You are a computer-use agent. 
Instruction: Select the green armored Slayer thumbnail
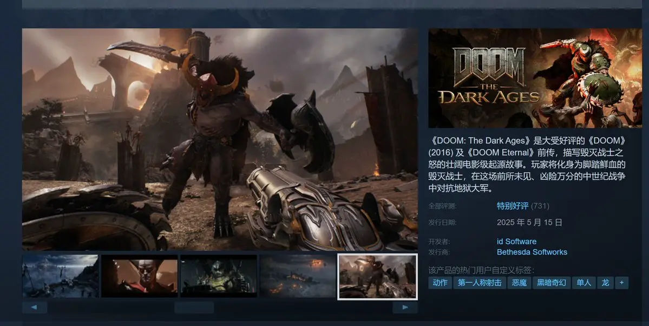point(219,276)
